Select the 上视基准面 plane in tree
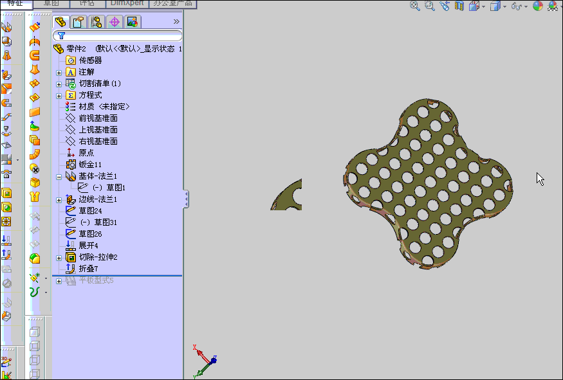This screenshot has width=563, height=380. [98, 129]
